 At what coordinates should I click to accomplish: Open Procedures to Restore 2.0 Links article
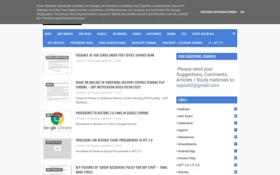(x=112, y=113)
